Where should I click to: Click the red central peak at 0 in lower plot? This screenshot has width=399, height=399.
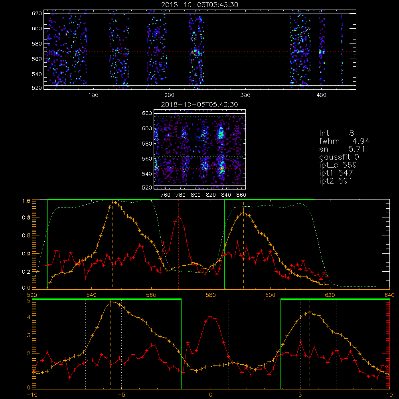pos(210,317)
